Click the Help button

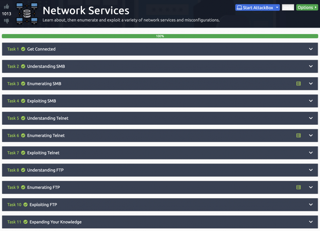(288, 7)
